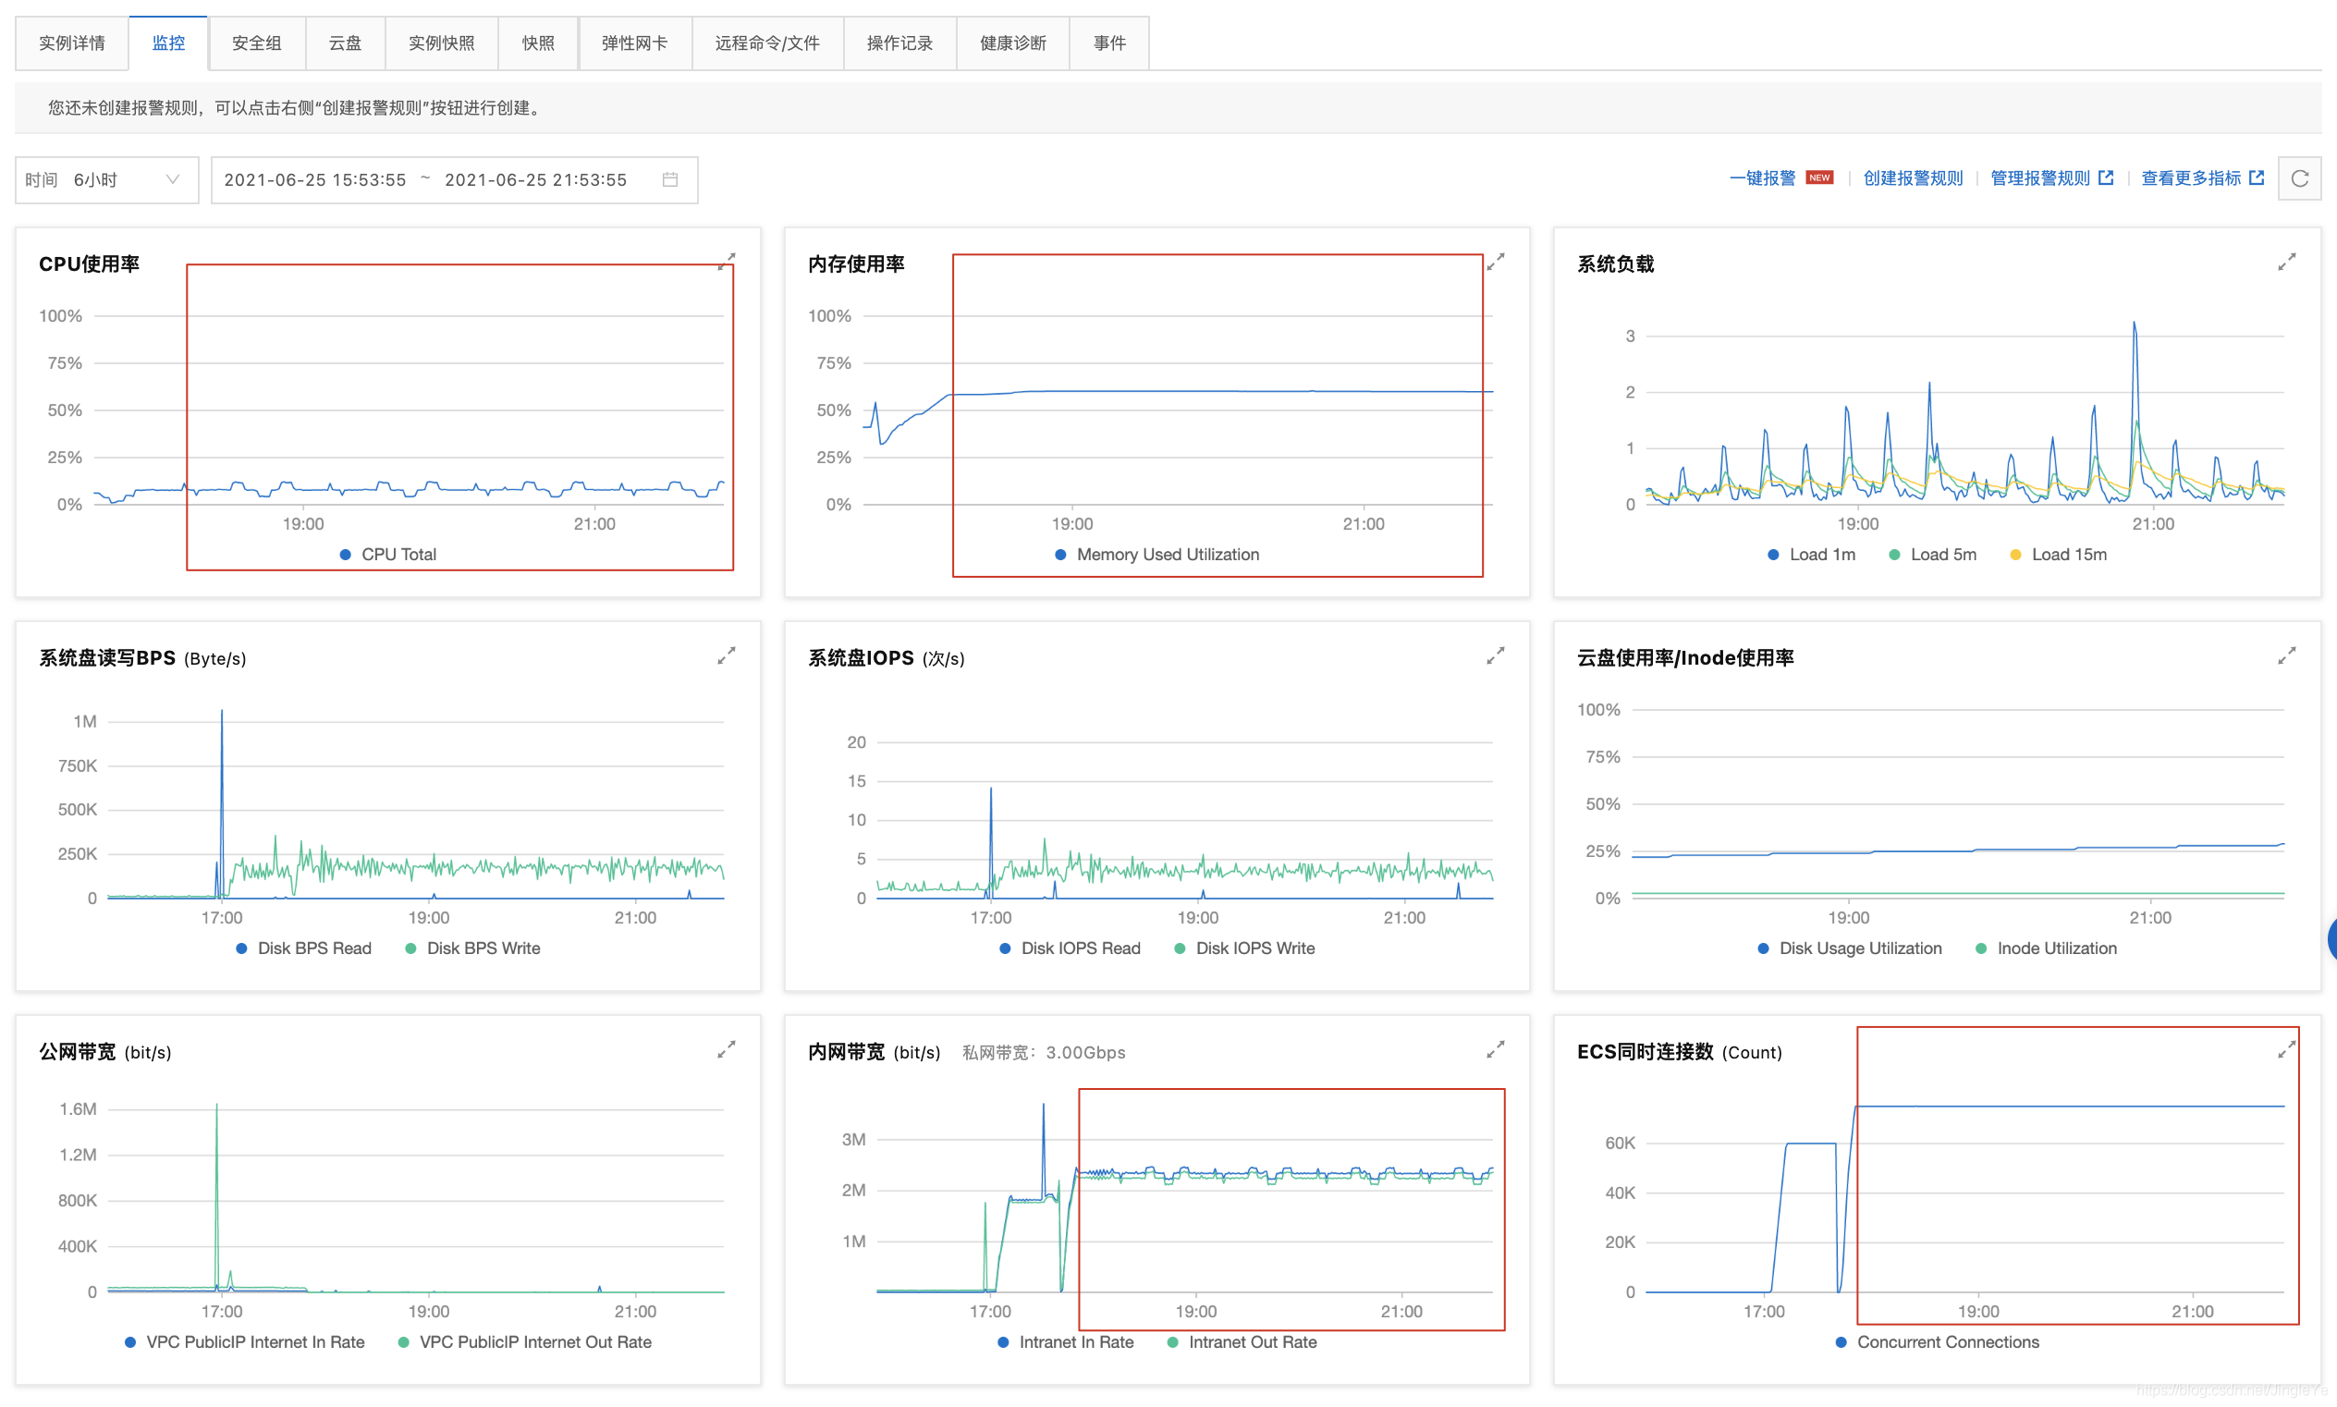Toggle the Disk IOPS Read series

tap(1070, 948)
